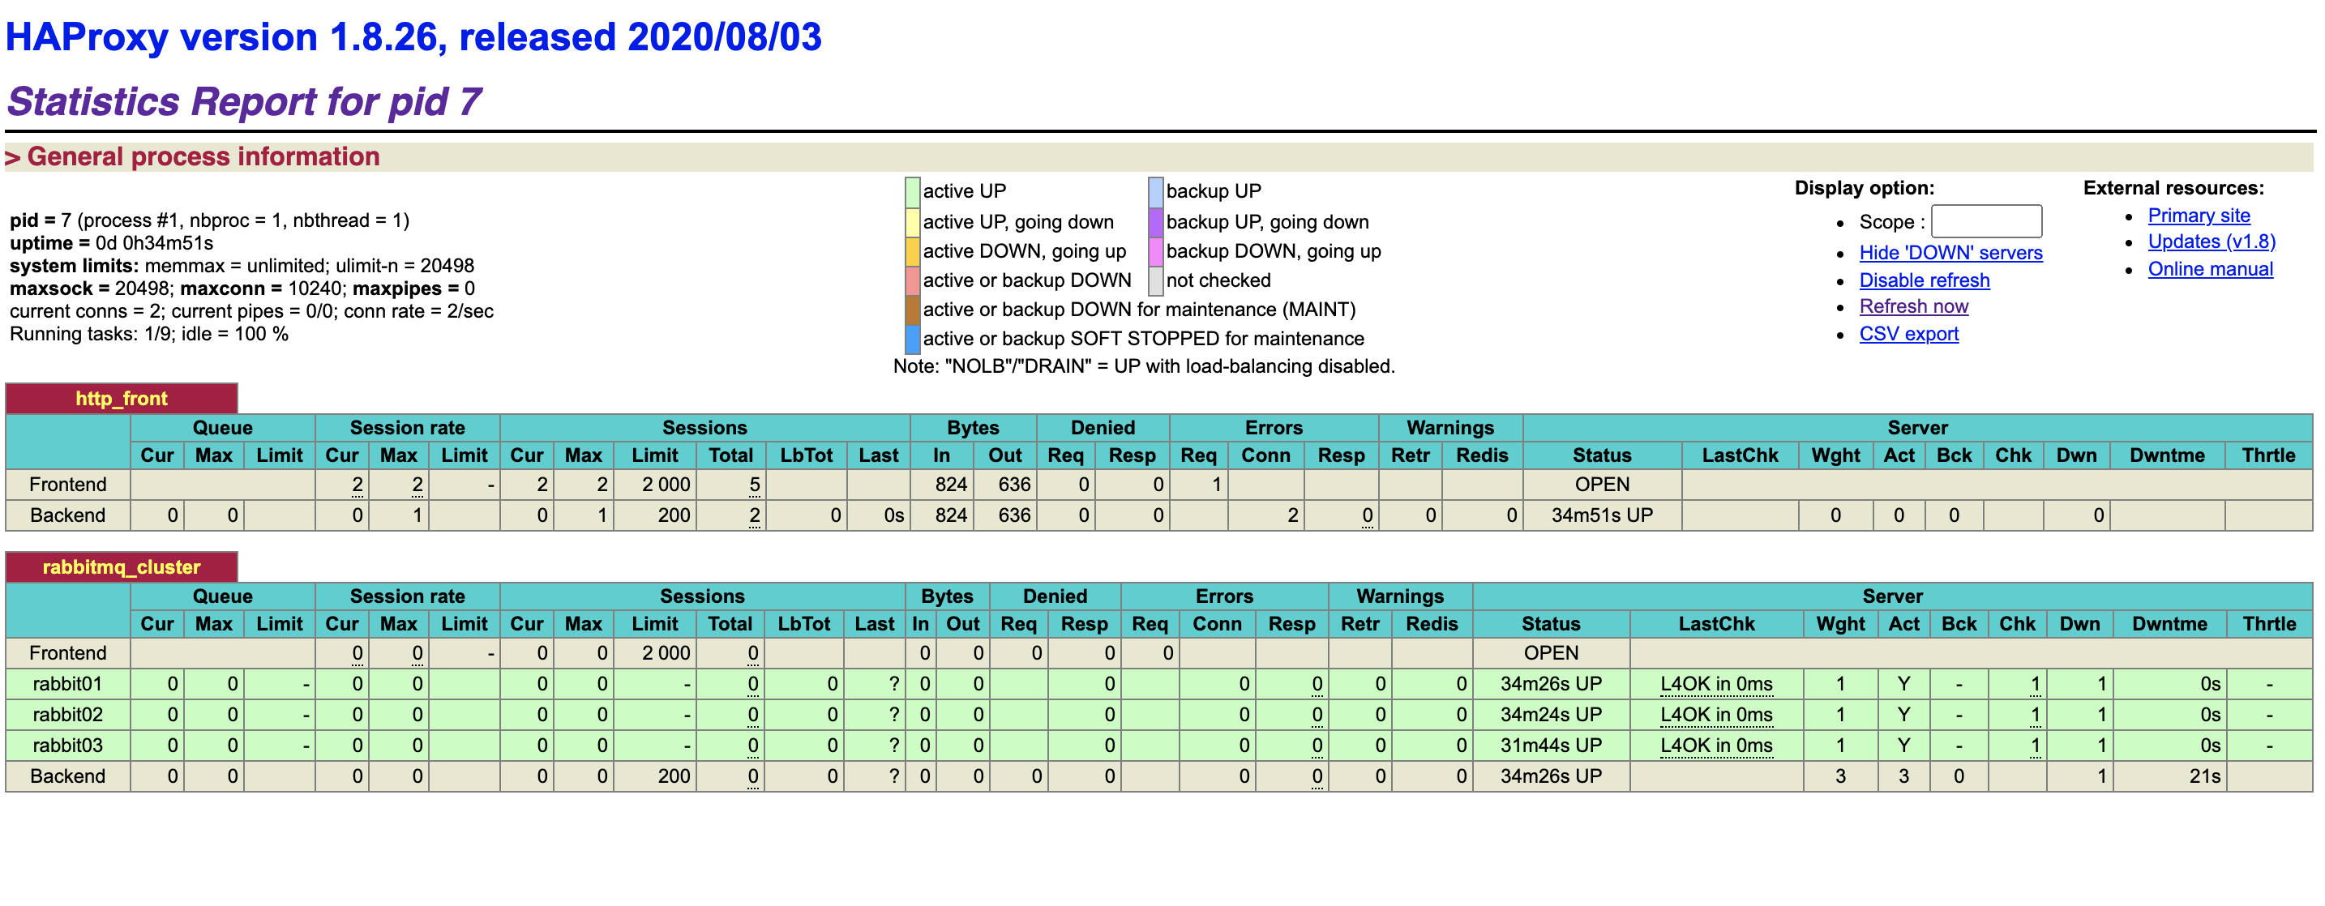This screenshot has width=2325, height=906.
Task: Click rabbit02 LastChk L4OK in 0ms
Action: click(1715, 715)
